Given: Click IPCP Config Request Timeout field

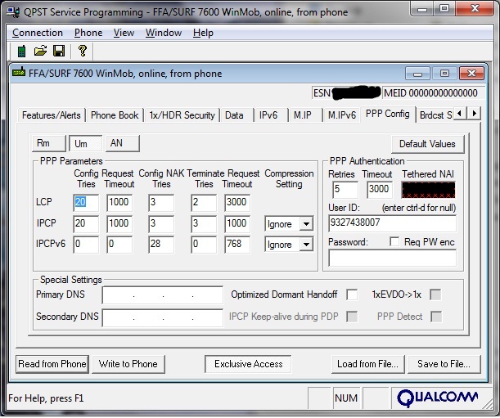Looking at the screenshot, I should [x=119, y=223].
